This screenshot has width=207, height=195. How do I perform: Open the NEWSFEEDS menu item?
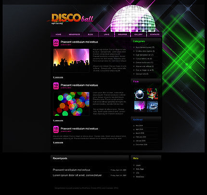pos(74,34)
